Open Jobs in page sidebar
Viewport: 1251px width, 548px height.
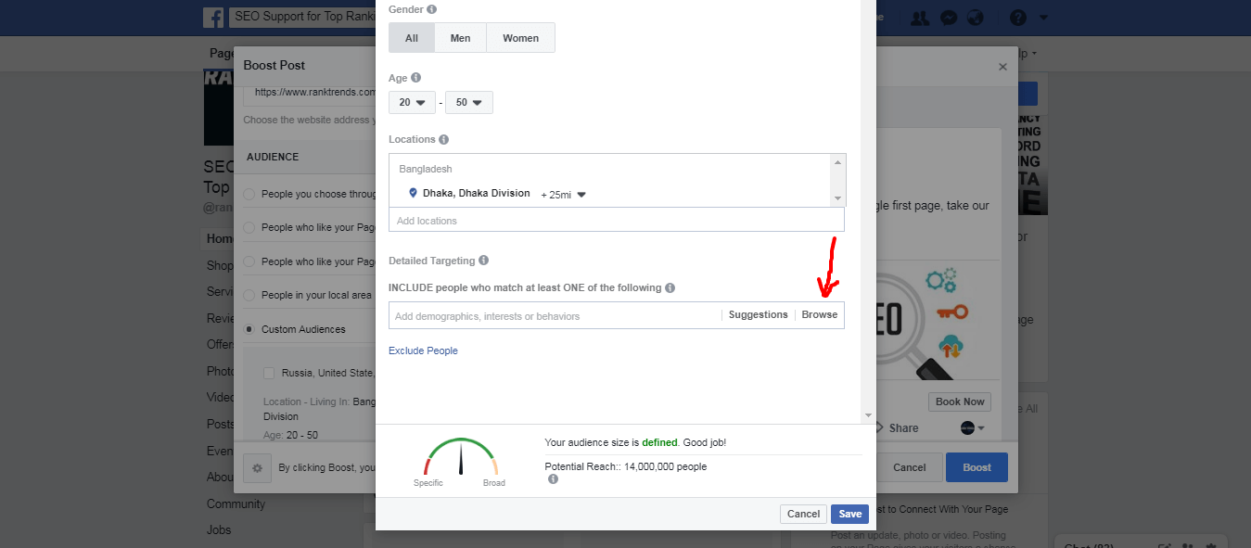[x=219, y=529]
